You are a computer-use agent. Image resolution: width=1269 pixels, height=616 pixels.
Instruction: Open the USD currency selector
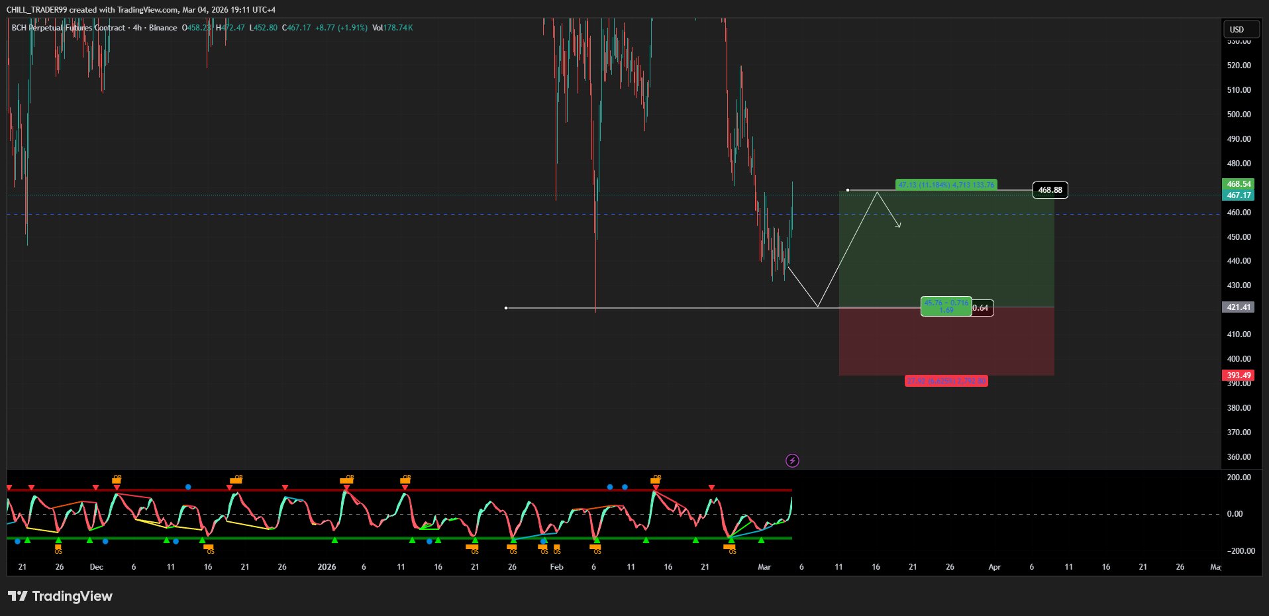click(1240, 29)
